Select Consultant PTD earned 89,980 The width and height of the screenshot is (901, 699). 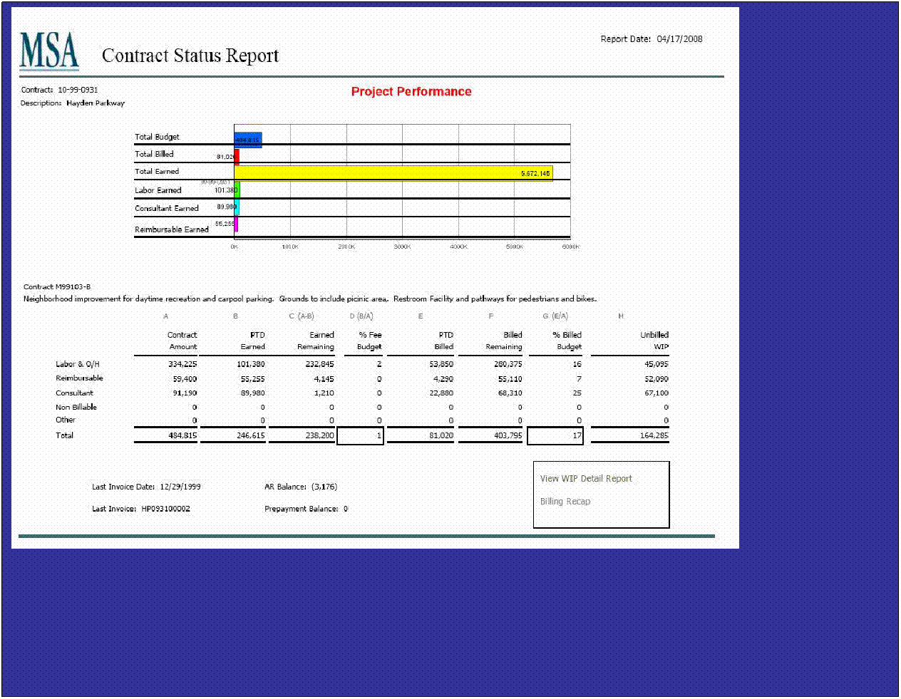point(253,393)
